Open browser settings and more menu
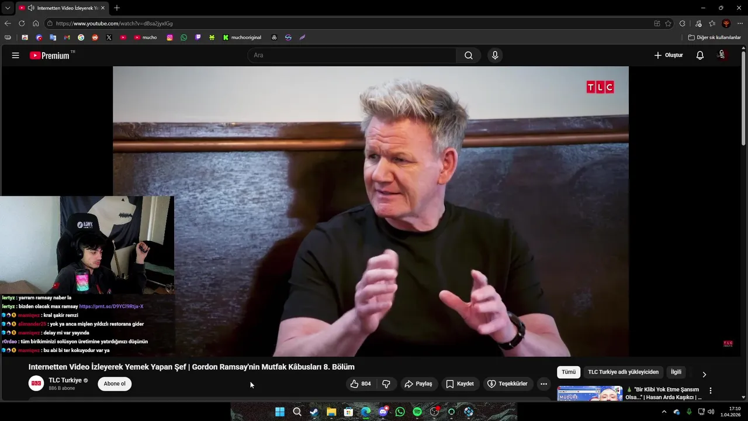 740,23
